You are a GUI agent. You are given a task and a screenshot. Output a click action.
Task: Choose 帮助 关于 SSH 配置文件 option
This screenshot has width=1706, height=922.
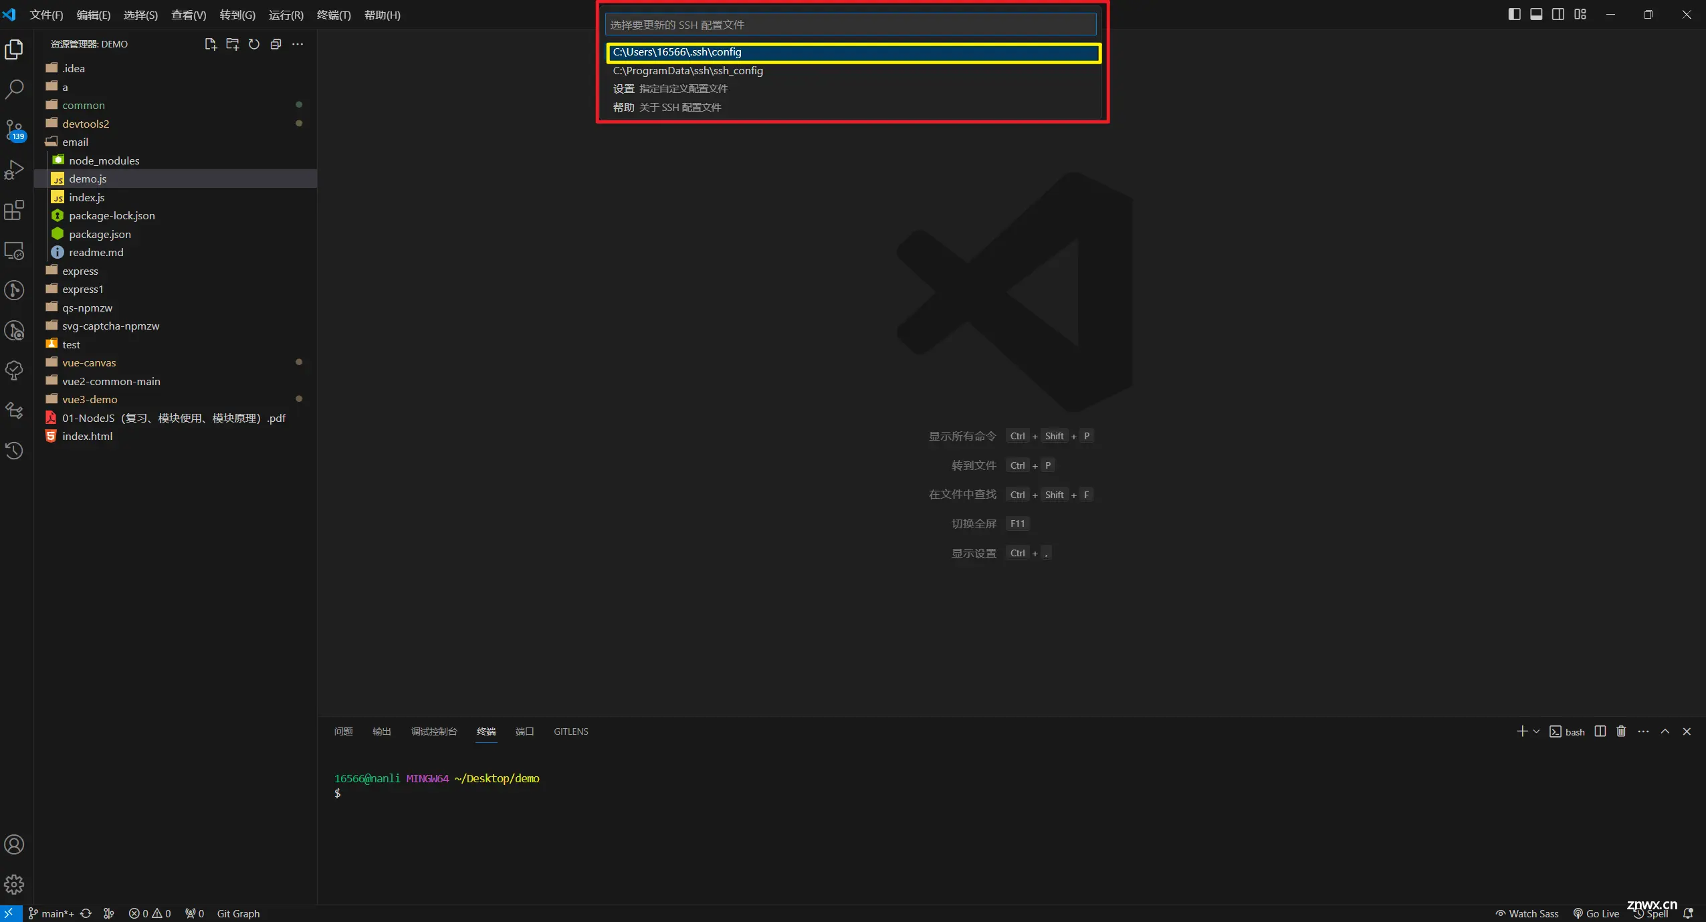853,107
